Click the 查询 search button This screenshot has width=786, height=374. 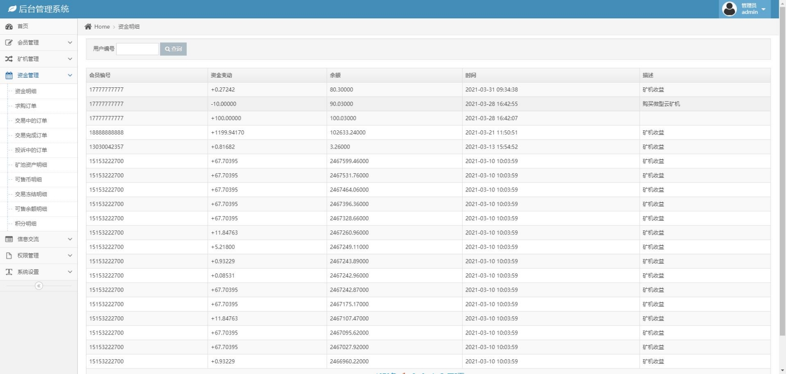tap(173, 49)
